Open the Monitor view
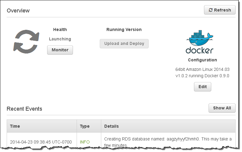This screenshot has height=152, width=242. click(60, 50)
